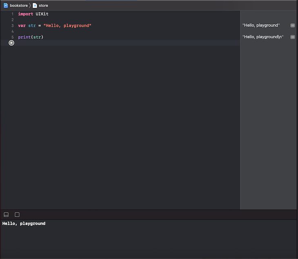Select line number 3 in the gutter
The width and height of the screenshot is (298, 259).
point(13,26)
